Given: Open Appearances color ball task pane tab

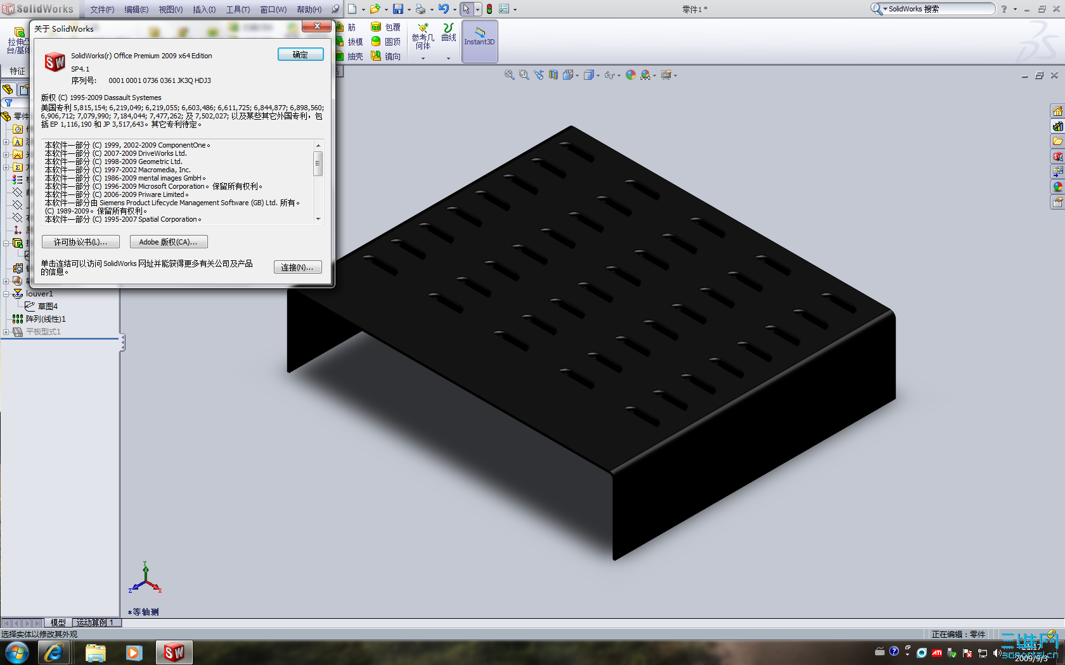Looking at the screenshot, I should tap(1057, 187).
